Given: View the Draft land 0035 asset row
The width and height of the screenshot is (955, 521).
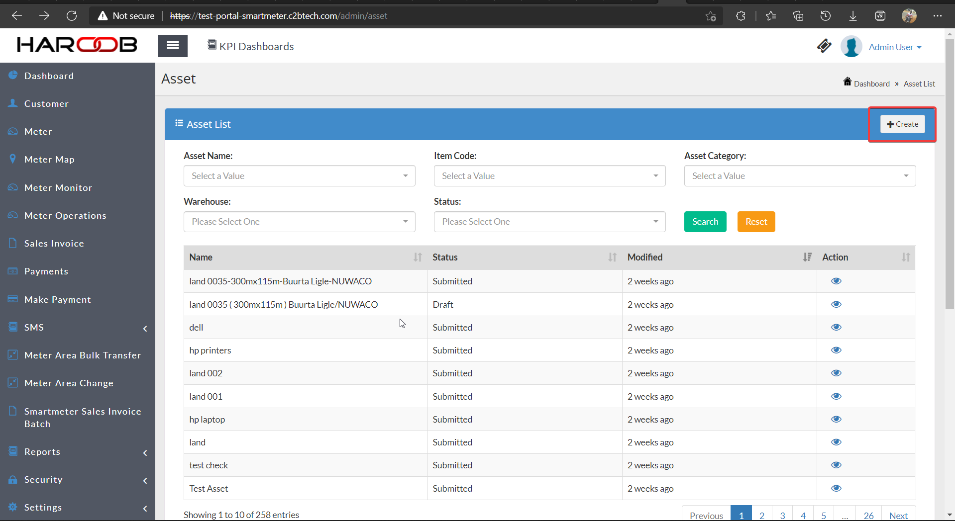Looking at the screenshot, I should click(836, 304).
